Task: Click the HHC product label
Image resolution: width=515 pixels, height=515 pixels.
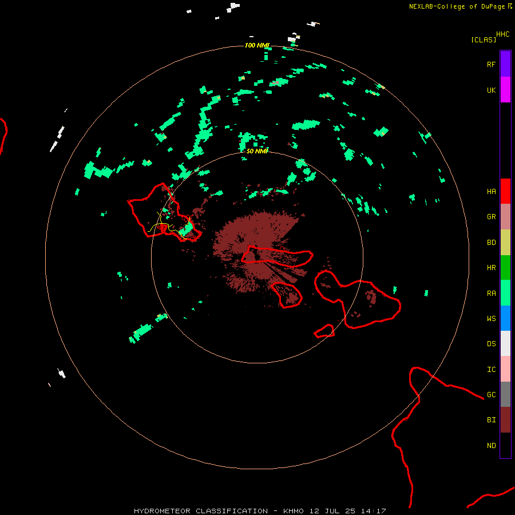Action: click(x=503, y=34)
